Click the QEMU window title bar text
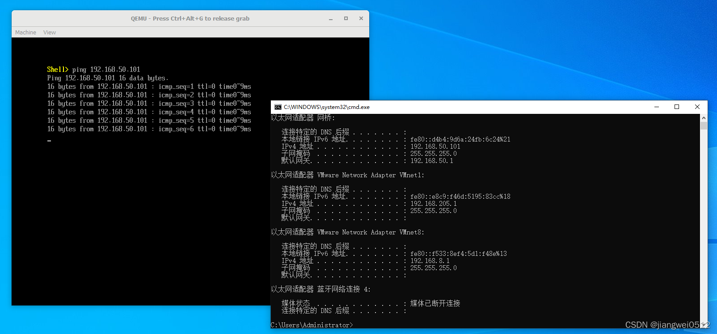Screen dimensions: 717x334 tap(190, 19)
